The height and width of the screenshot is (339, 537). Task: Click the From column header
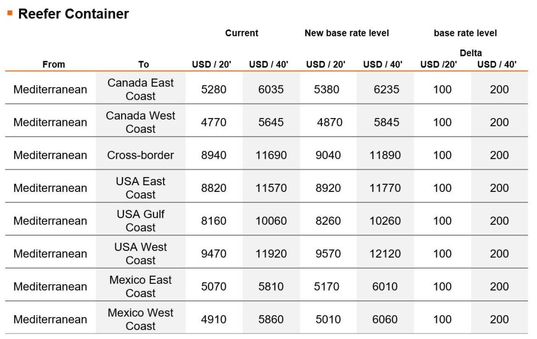pos(54,65)
